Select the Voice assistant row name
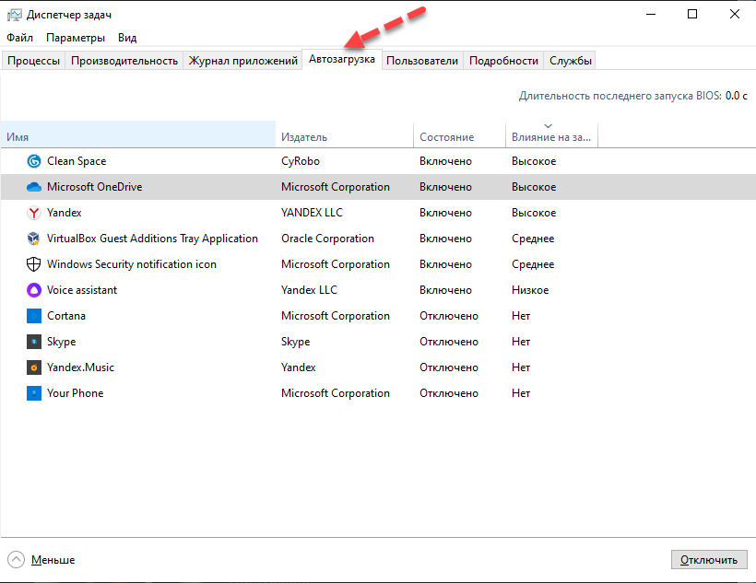The height and width of the screenshot is (583, 756). pyautogui.click(x=82, y=290)
